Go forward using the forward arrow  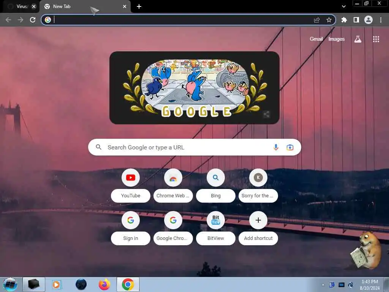21,20
